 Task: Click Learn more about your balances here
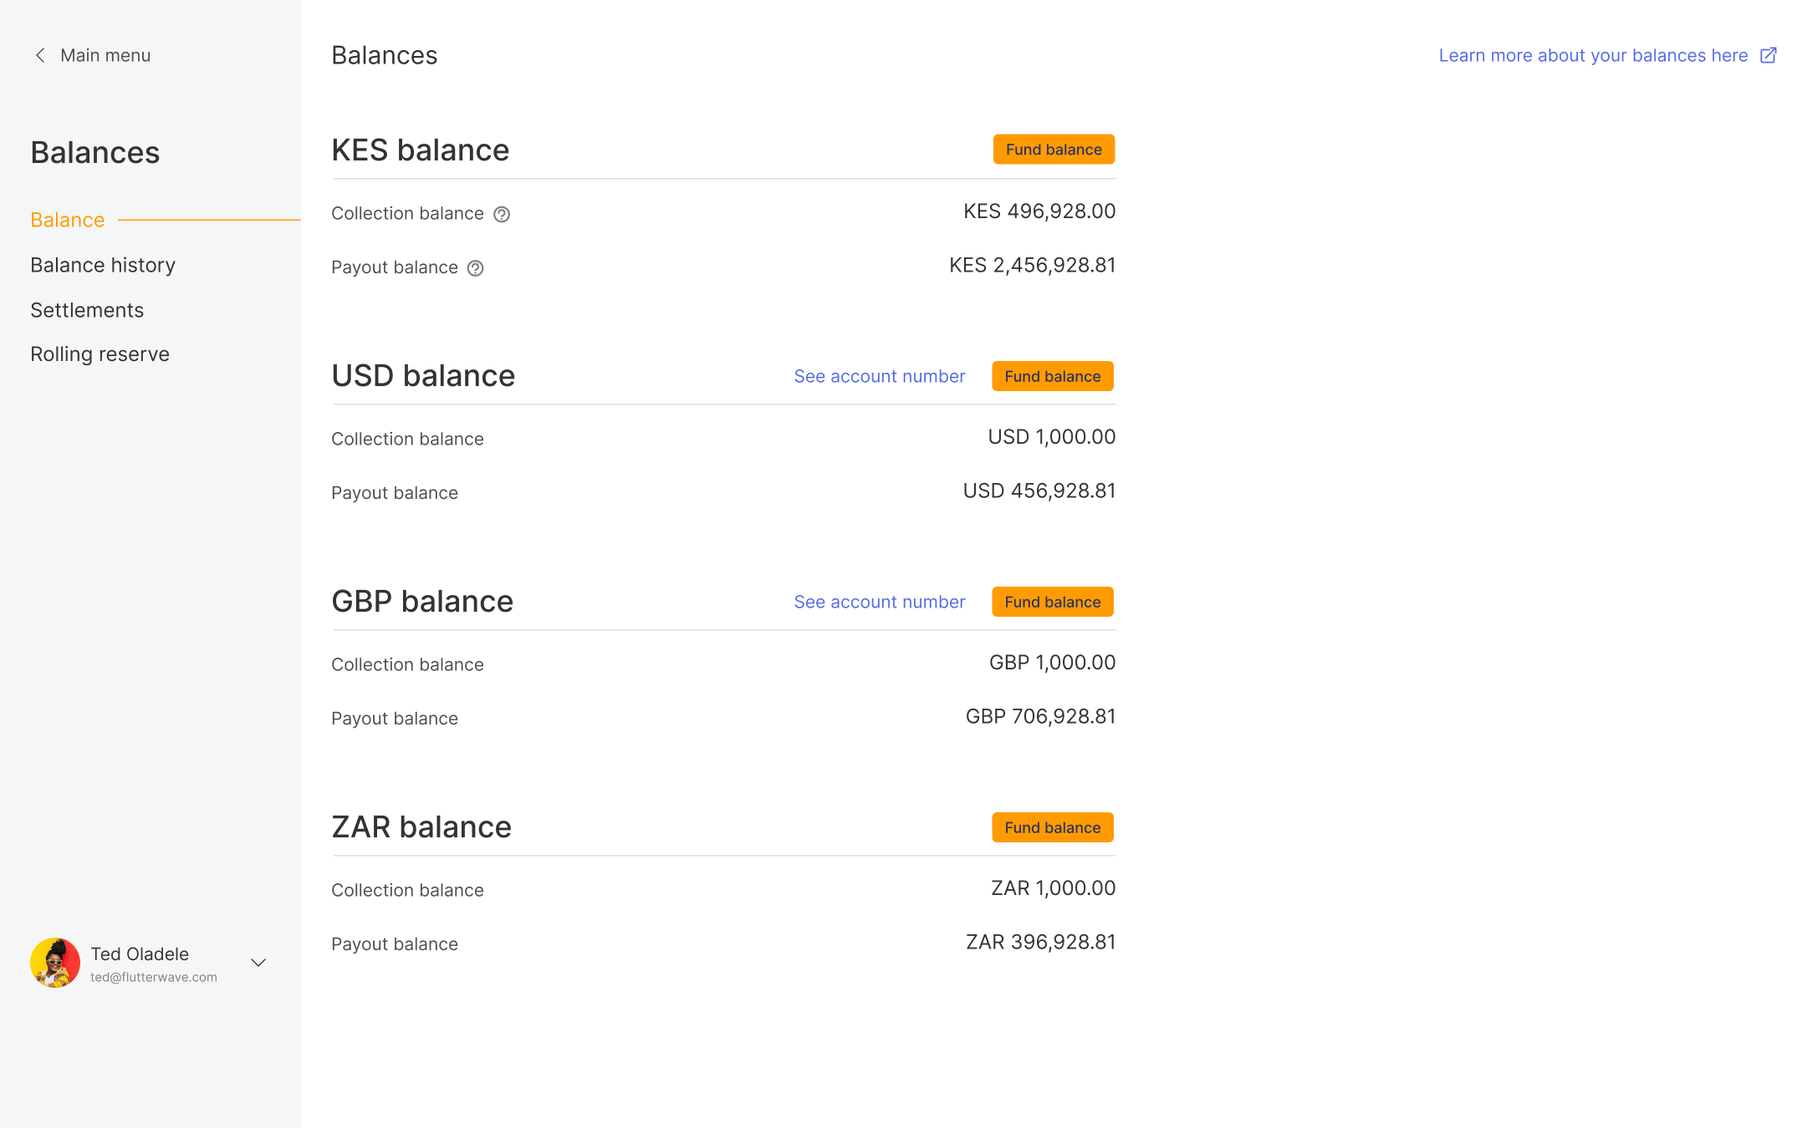pos(1593,55)
